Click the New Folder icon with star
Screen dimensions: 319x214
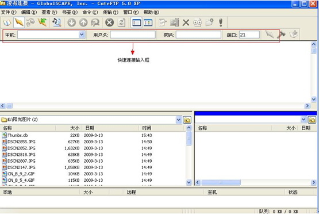coord(209,22)
